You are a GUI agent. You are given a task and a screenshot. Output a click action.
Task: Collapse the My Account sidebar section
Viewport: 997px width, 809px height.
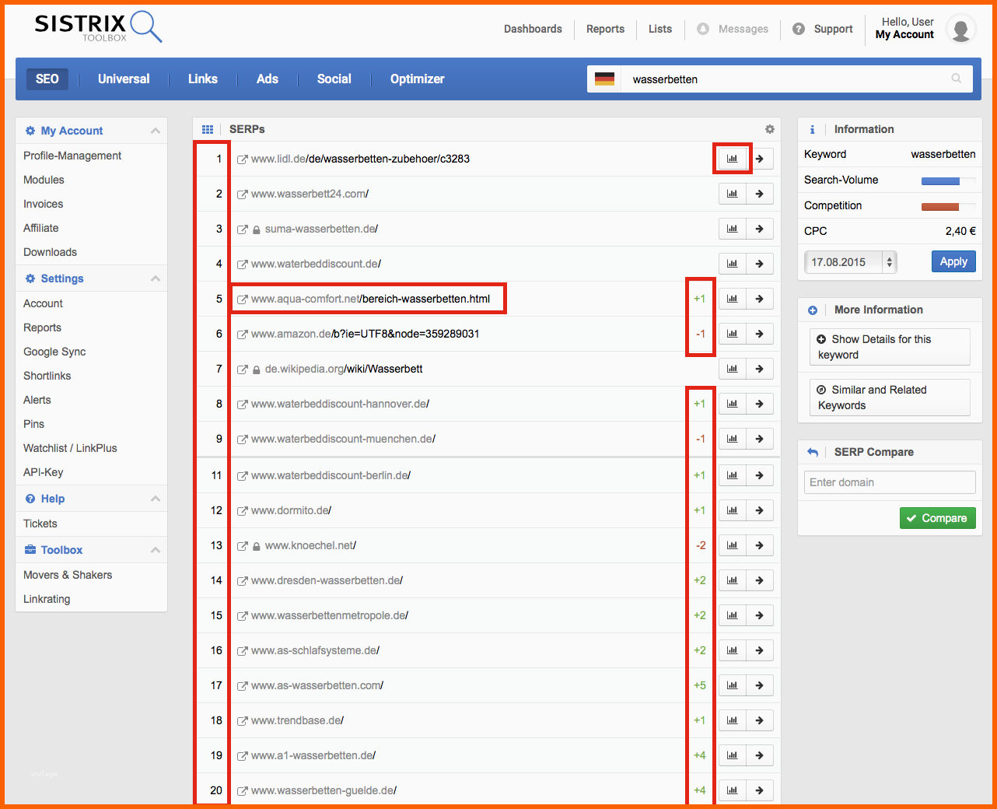(x=156, y=131)
